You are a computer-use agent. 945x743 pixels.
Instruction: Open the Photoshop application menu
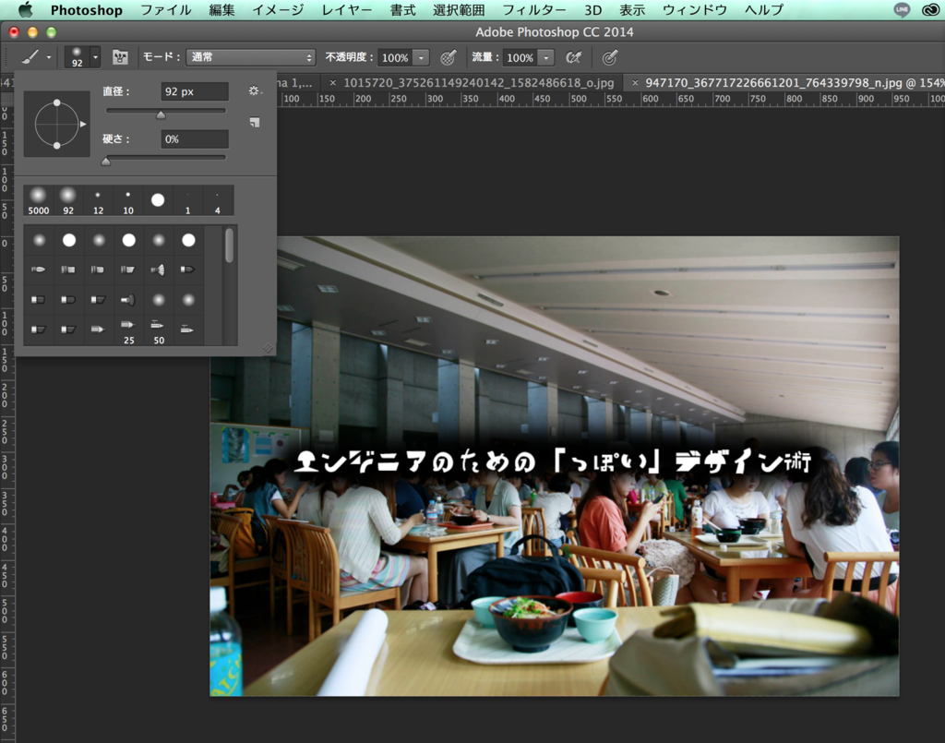[87, 10]
